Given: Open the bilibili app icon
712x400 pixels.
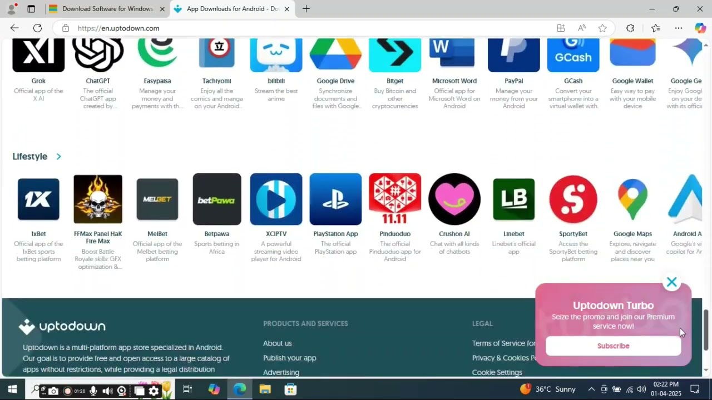Looking at the screenshot, I should 276,55.
